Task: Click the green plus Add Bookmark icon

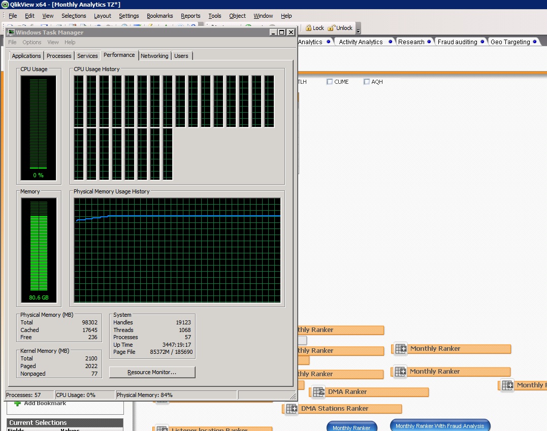Action: tap(17, 403)
